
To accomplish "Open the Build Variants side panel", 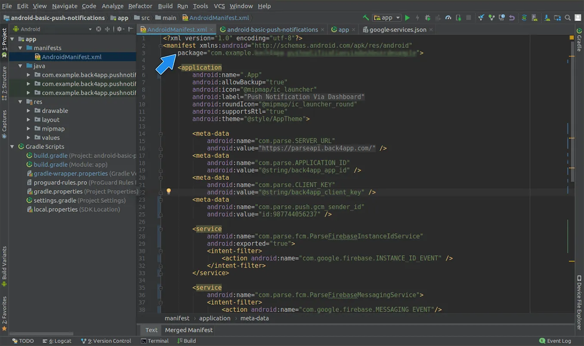I will click(4, 266).
